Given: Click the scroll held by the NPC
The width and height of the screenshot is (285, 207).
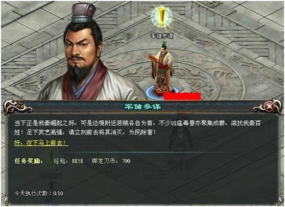Looking at the screenshot, I should click(152, 59).
